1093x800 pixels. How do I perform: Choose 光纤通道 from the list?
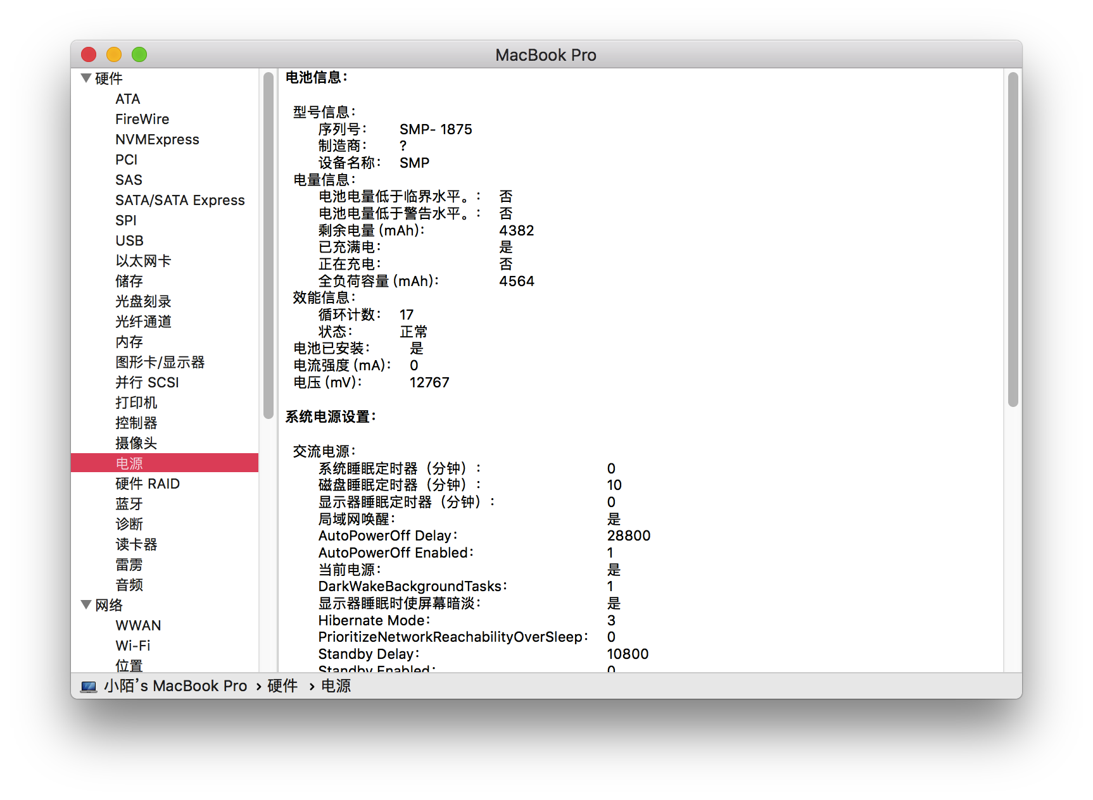(x=143, y=322)
